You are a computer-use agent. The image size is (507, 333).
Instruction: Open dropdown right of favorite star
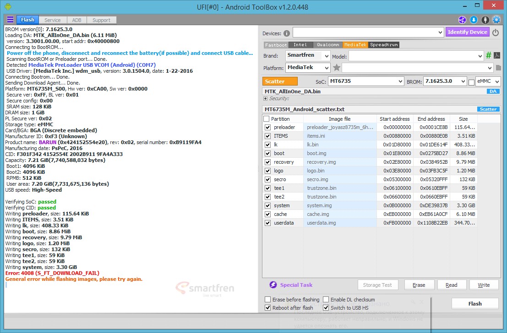(x=417, y=68)
